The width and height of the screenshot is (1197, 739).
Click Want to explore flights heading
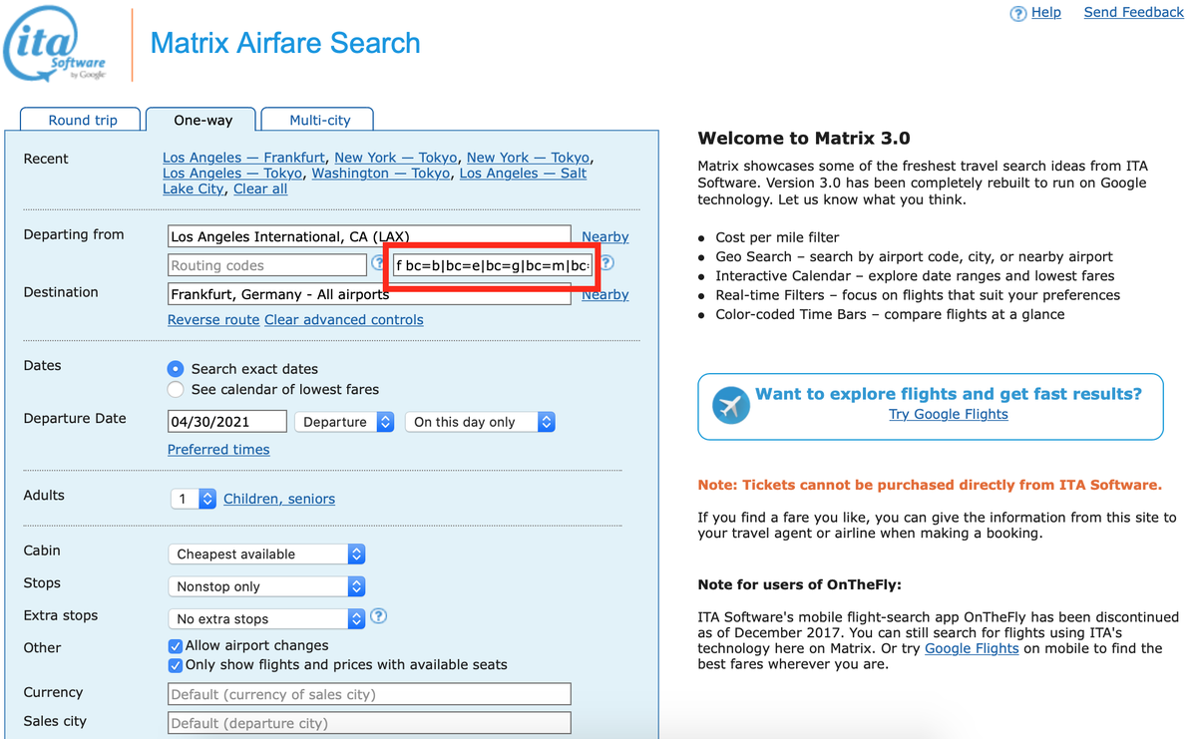point(949,394)
